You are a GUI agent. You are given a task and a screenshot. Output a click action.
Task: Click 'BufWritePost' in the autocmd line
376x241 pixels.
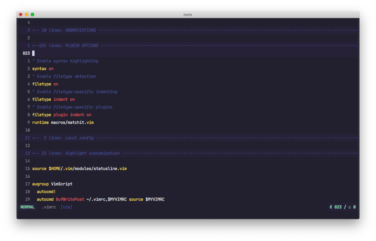coord(70,199)
